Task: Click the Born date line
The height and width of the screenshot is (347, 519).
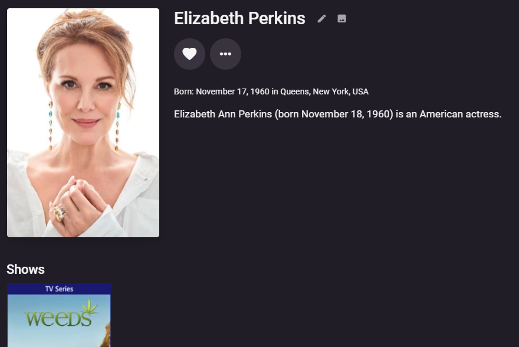Action: tap(271, 91)
